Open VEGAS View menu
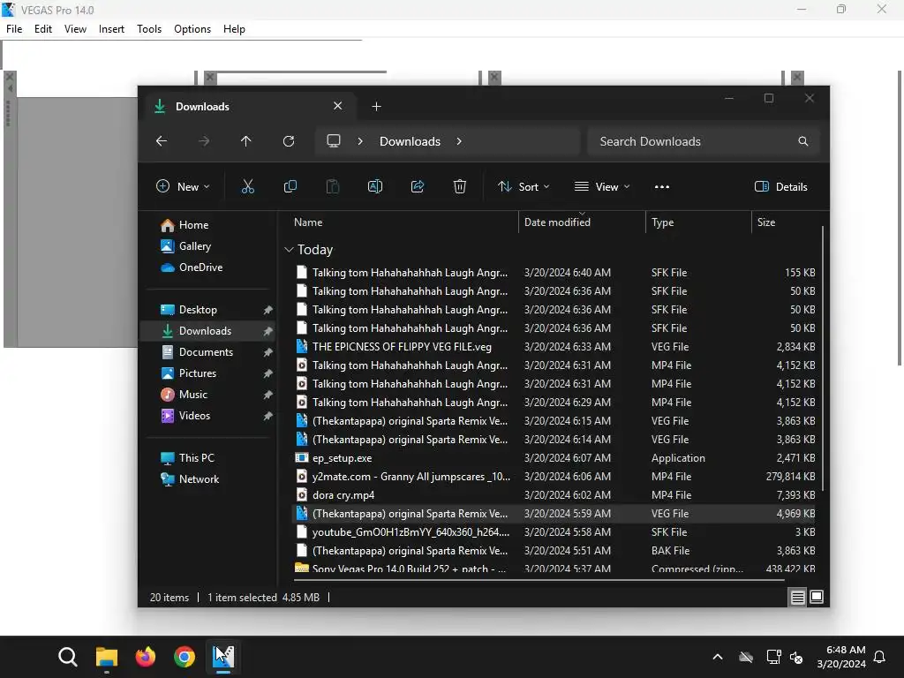 (76, 29)
